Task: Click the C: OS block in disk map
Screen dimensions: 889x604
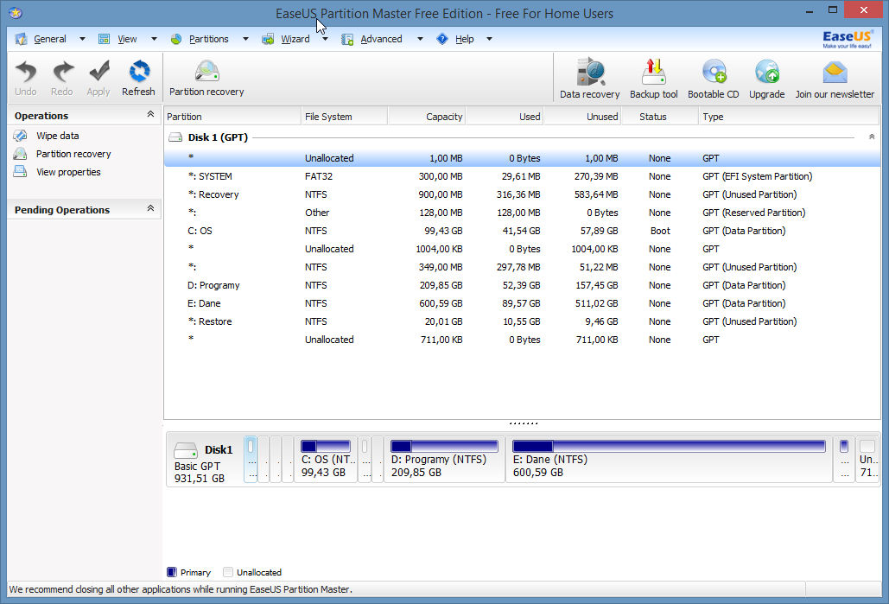Action: [x=326, y=460]
